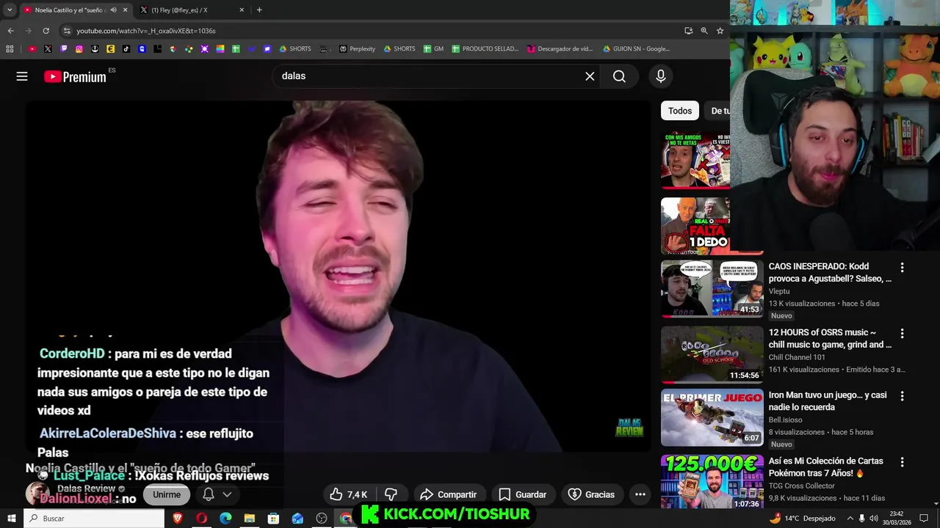The image size is (940, 528).
Task: Open File Explorer from the taskbar
Action: 250,518
